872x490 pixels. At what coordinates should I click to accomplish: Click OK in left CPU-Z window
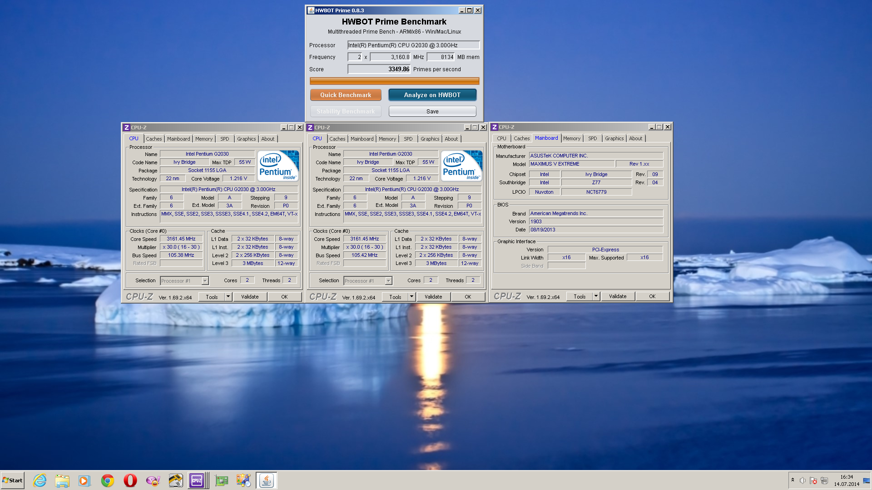coord(284,297)
